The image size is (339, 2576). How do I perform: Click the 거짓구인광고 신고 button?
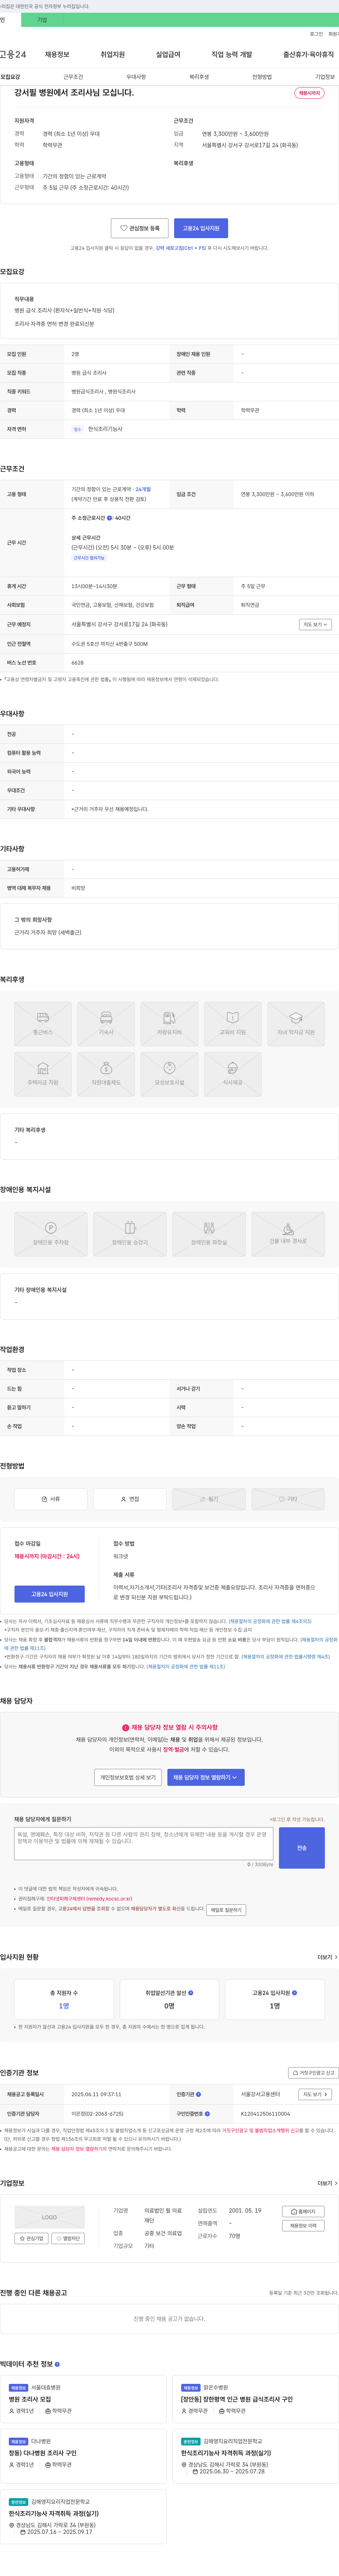[313, 2073]
